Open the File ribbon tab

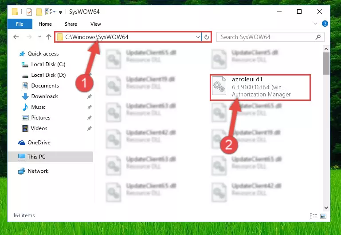pos(20,24)
